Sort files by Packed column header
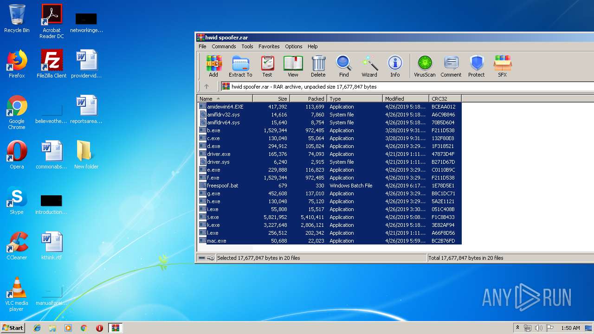Image resolution: width=594 pixels, height=334 pixels. [x=309, y=98]
